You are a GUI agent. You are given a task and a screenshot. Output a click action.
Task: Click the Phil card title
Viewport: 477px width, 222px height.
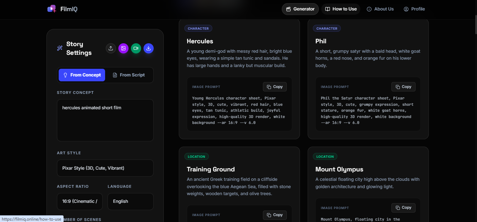[x=321, y=41]
